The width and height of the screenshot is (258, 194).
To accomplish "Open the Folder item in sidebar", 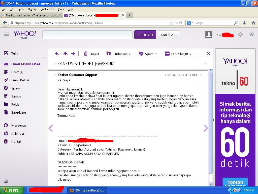I will [12, 104].
